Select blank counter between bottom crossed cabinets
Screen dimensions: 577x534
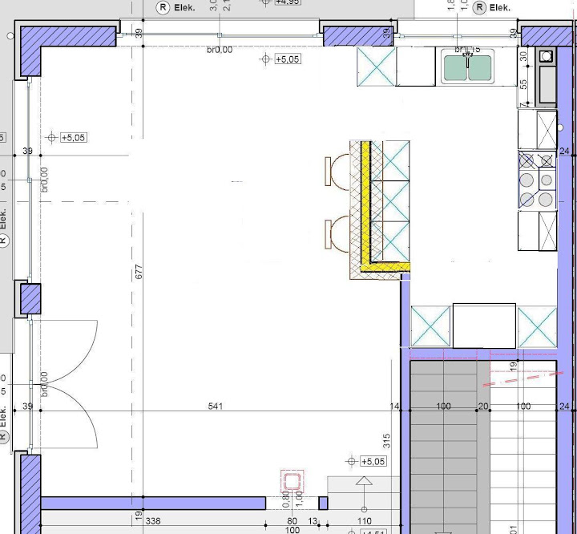point(484,326)
